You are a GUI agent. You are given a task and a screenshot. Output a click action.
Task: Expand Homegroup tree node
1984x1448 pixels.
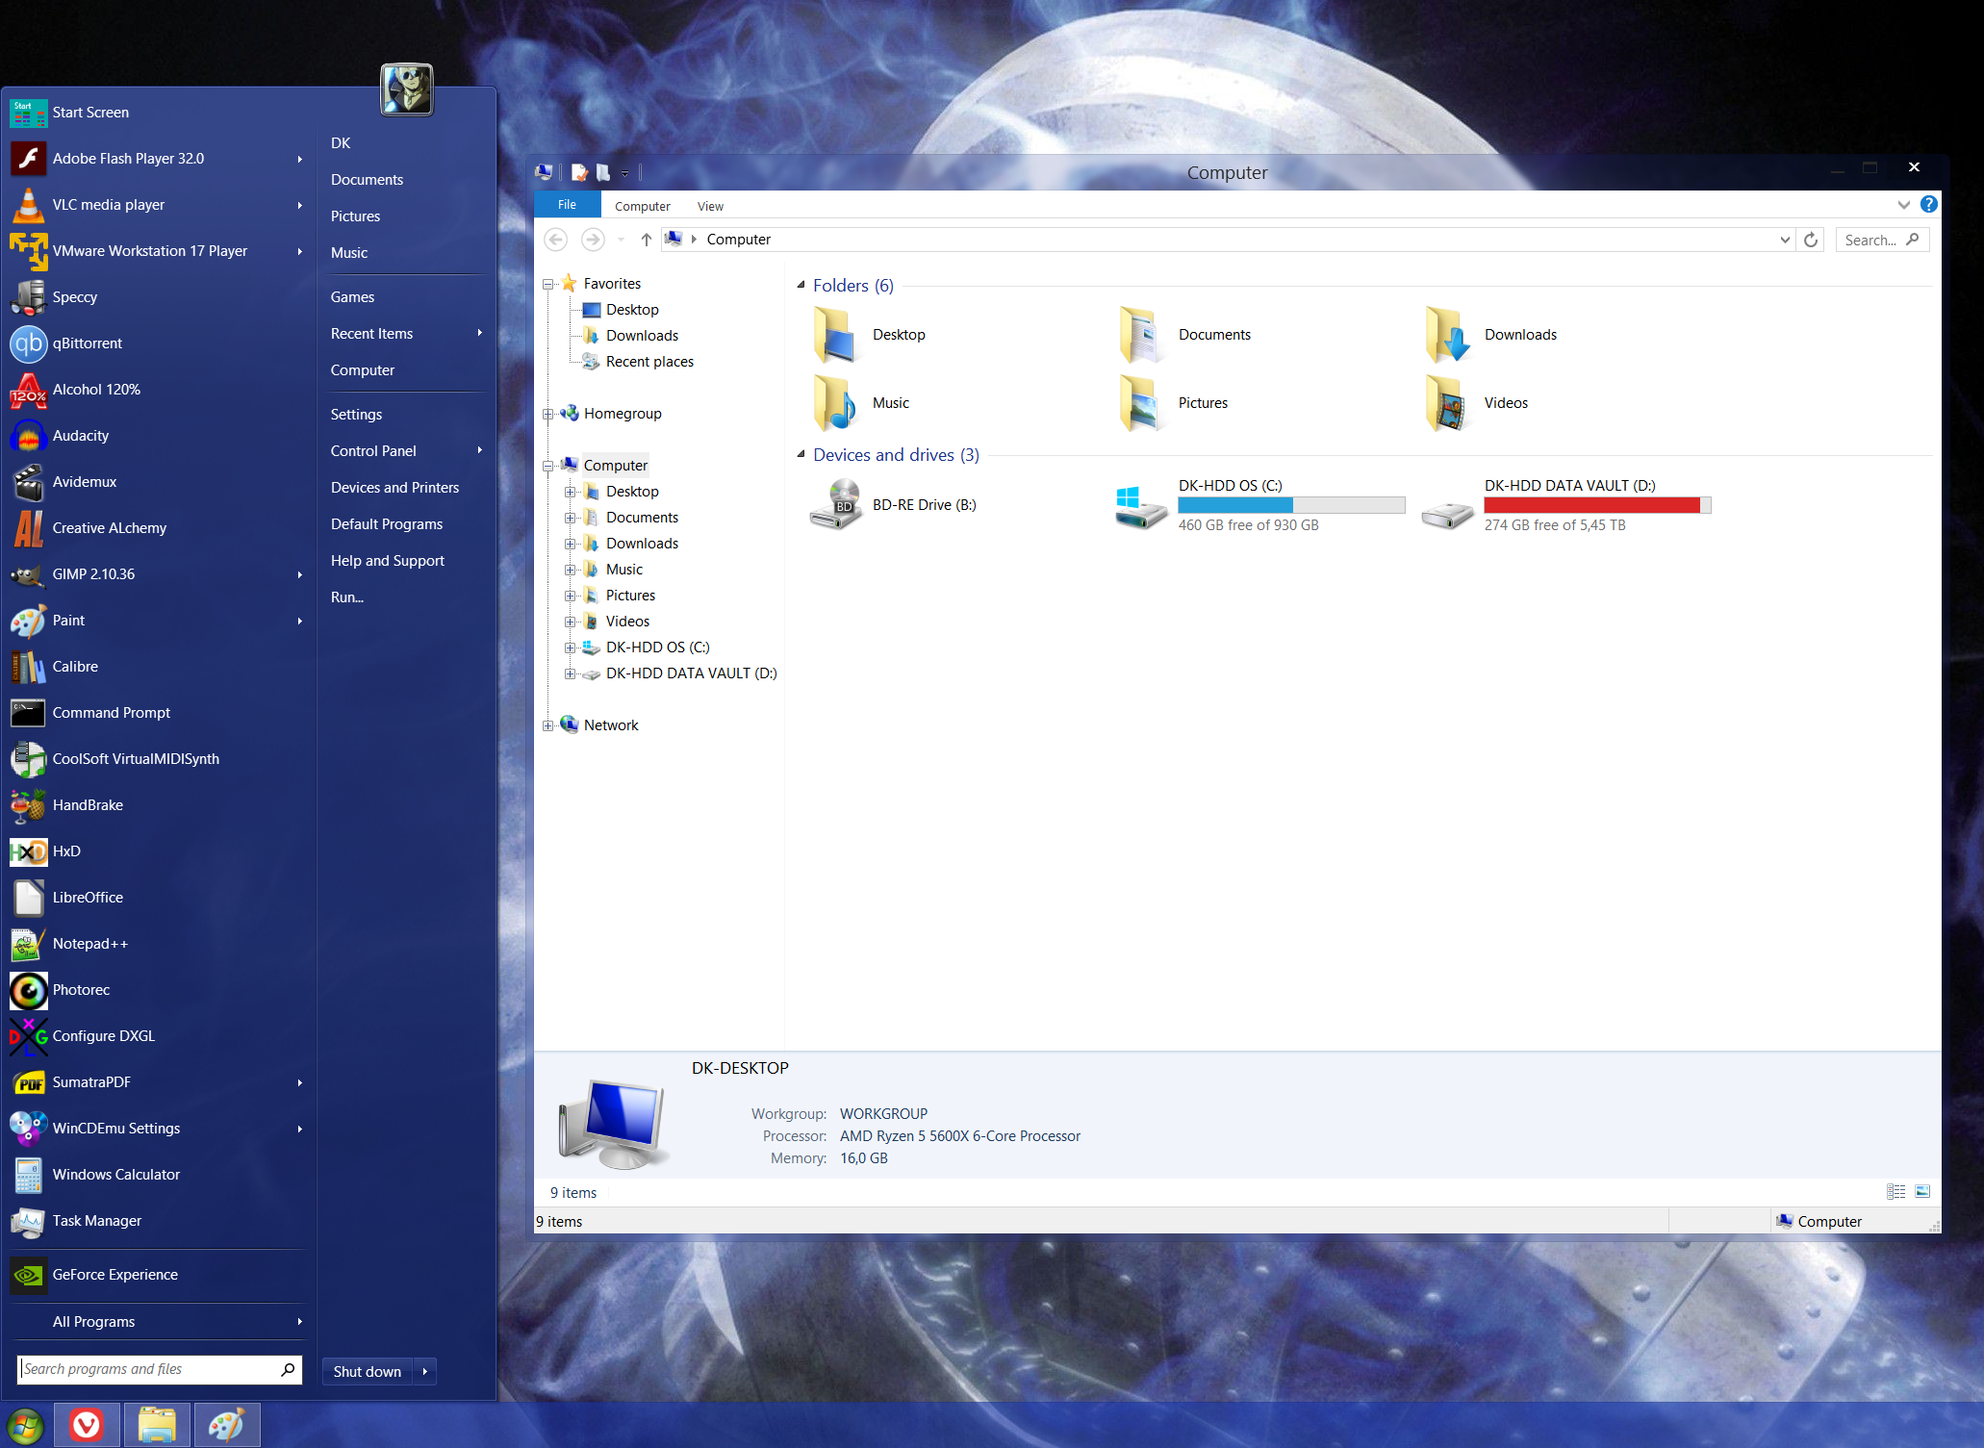(547, 414)
